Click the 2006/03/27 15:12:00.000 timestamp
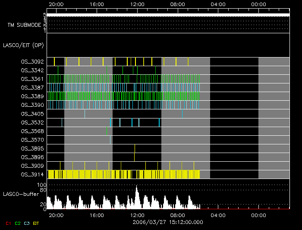The image size is (302, 230). (x=168, y=222)
